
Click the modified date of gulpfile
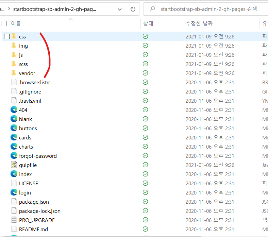[x=210, y=165]
